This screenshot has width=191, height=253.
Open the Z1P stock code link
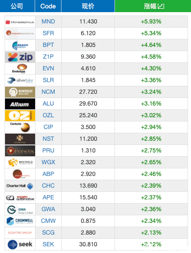click(x=48, y=57)
